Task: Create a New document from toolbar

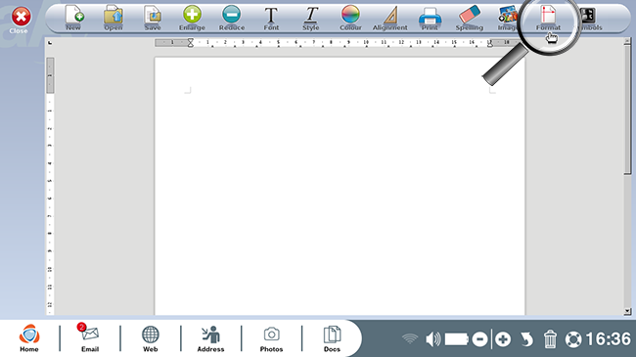Action: point(73,18)
